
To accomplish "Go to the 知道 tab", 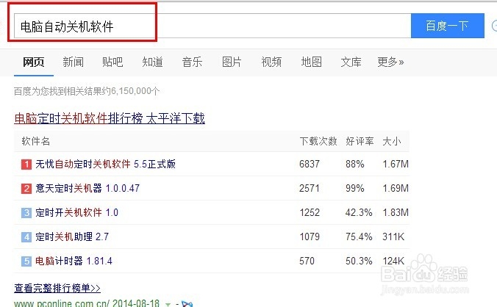I will tap(152, 62).
